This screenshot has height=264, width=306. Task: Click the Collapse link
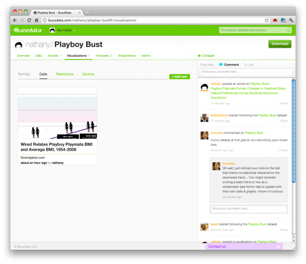click(x=208, y=56)
